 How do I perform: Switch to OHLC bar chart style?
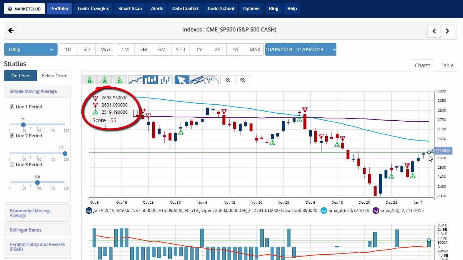(165, 80)
